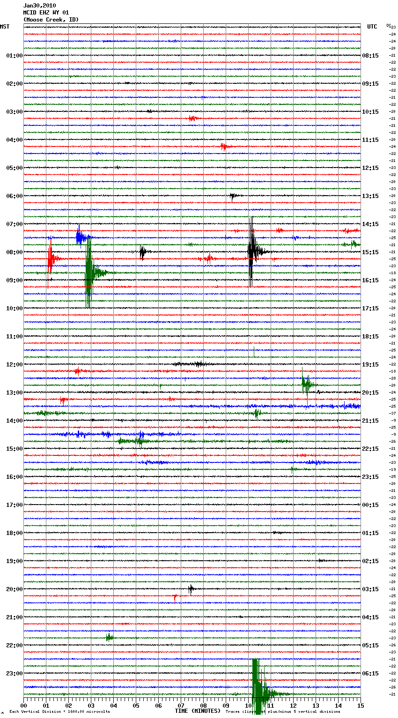Click the 23:15 UTC row label
This screenshot has width=398, height=718.
(x=370, y=477)
